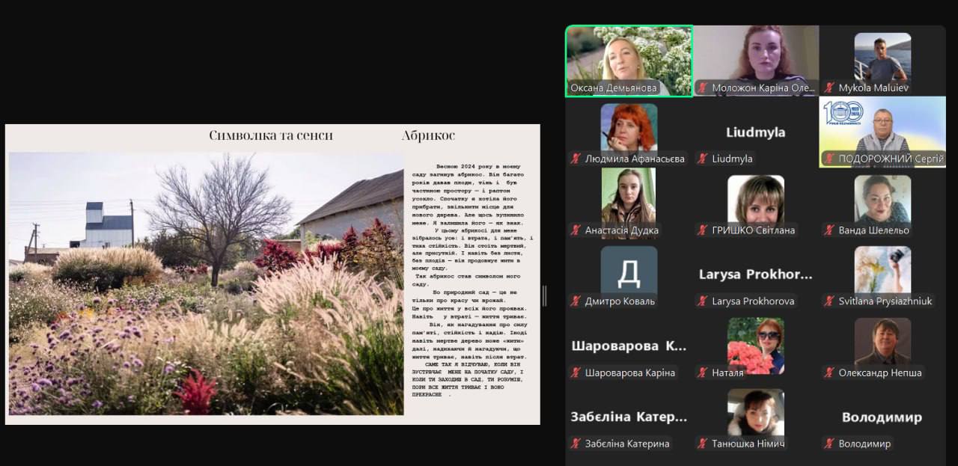Click muted mic icon beside Забєліна Катерина
Screen dimensions: 958x466
coord(576,444)
